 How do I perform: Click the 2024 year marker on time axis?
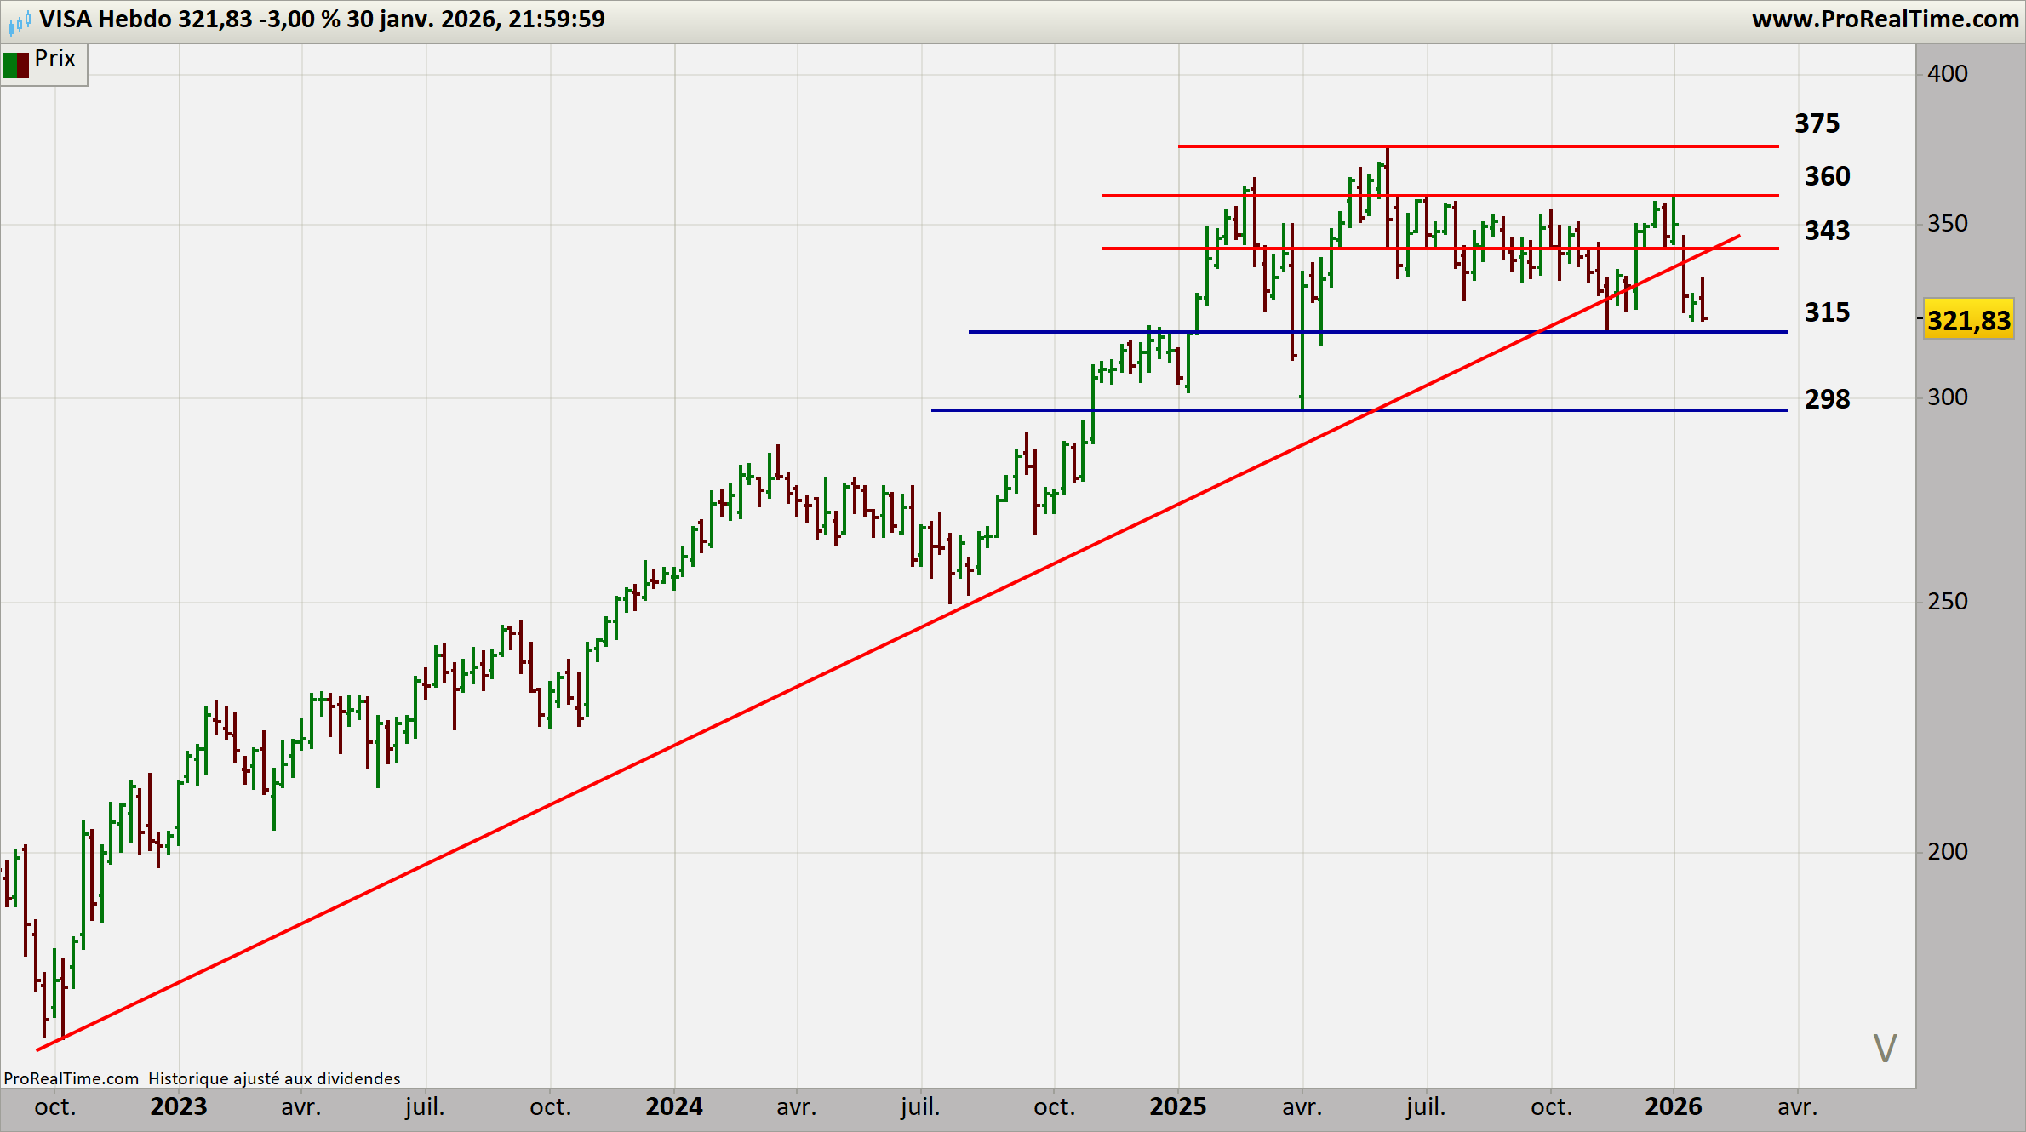click(673, 1106)
